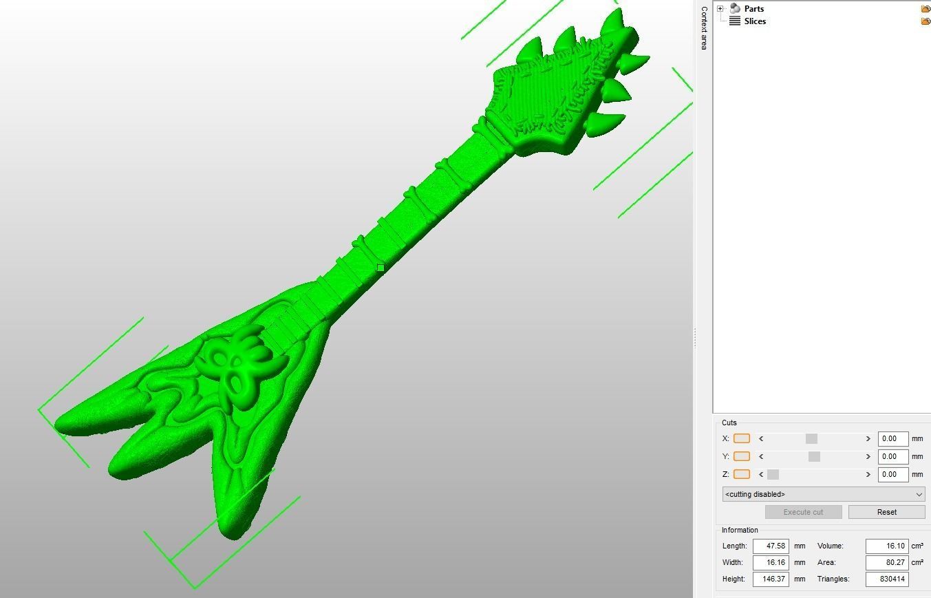Screen dimensions: 931x598
Task: Click the small square marker on guitar neck
Action: coord(381,268)
